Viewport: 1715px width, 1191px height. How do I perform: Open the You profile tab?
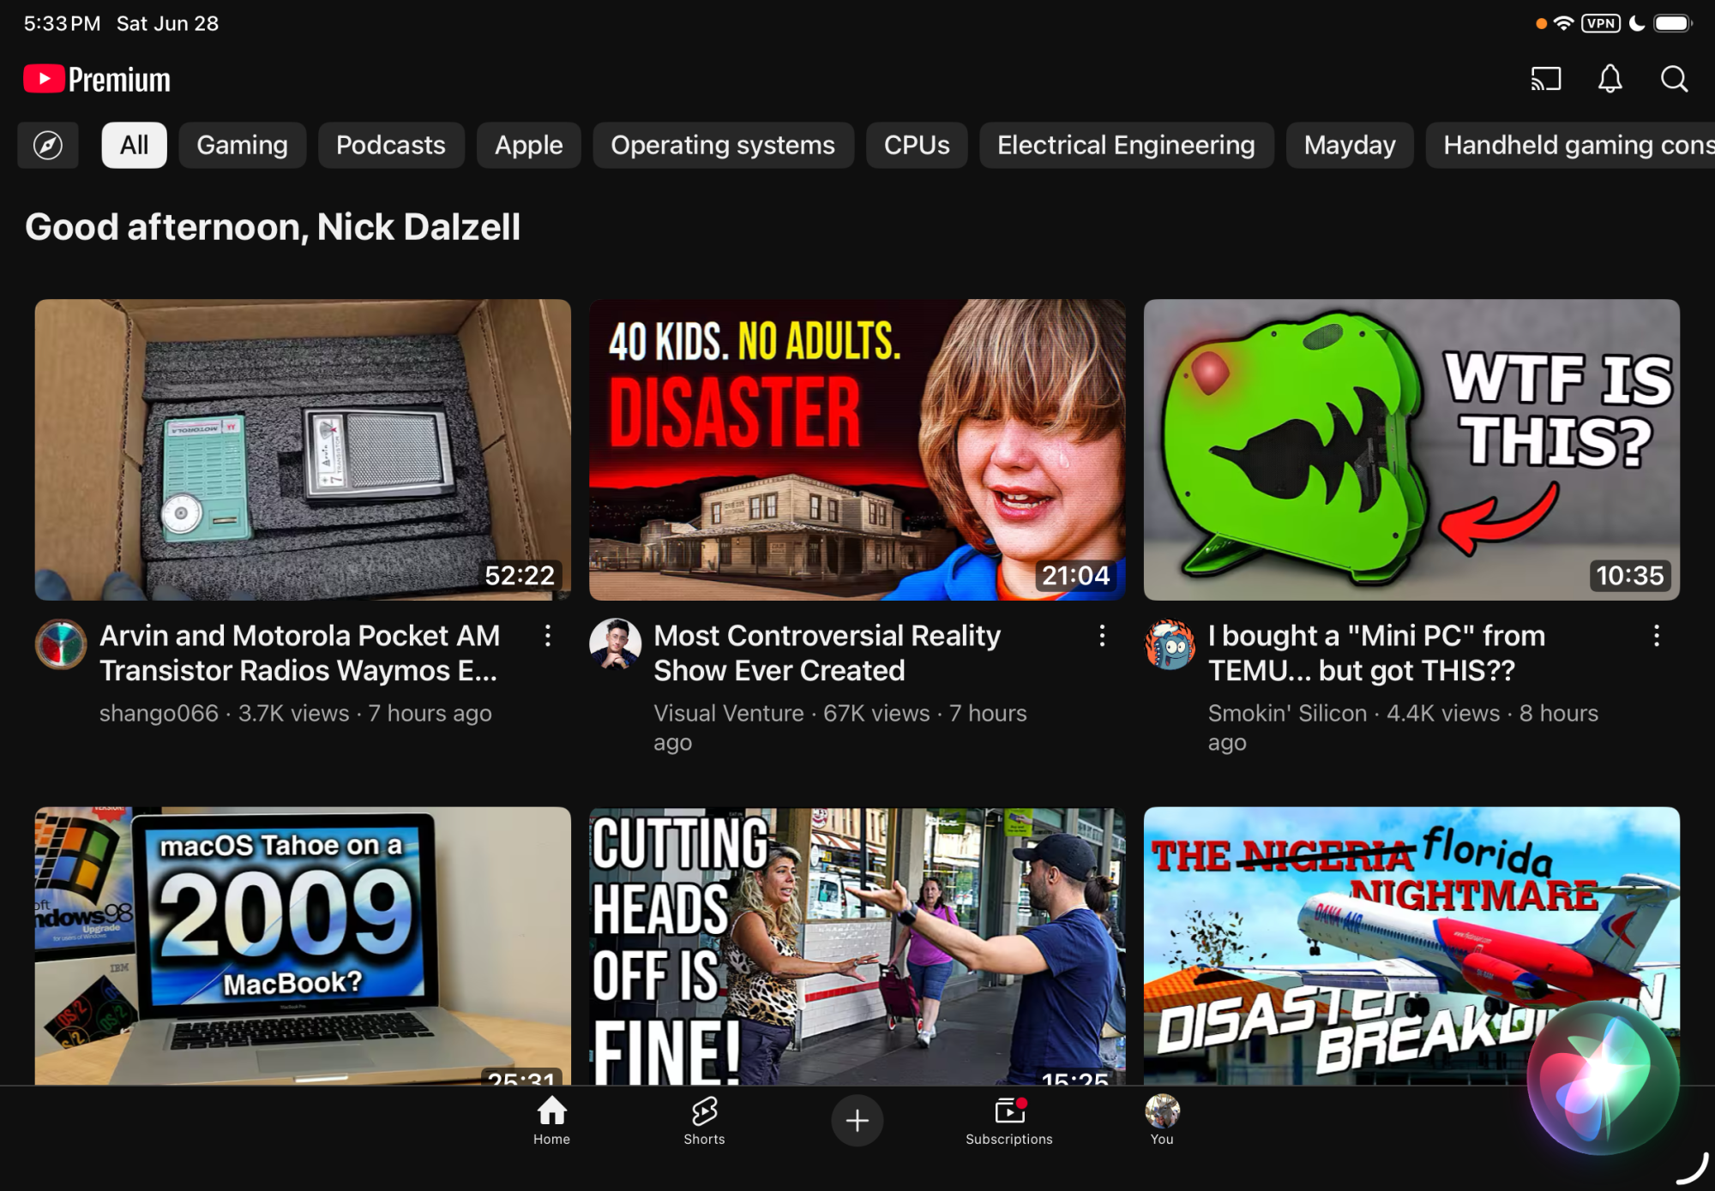click(x=1162, y=1120)
